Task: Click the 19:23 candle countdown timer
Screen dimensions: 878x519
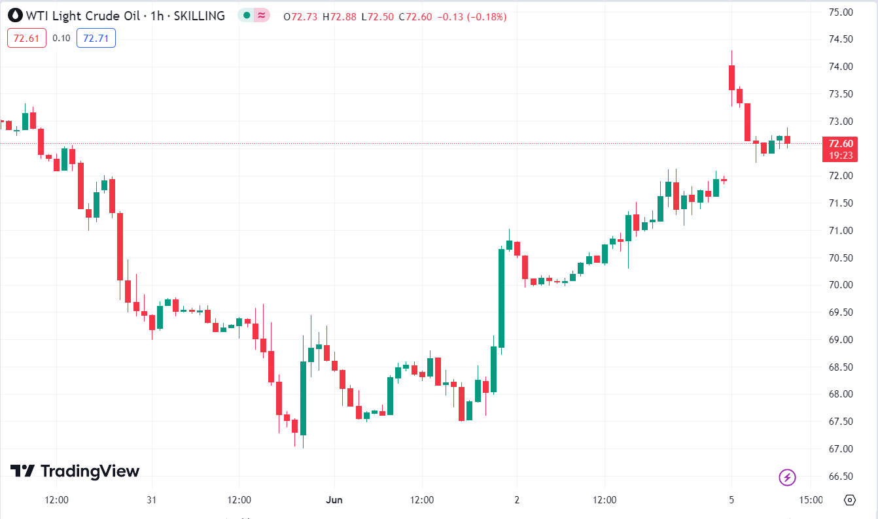Action: click(x=840, y=156)
